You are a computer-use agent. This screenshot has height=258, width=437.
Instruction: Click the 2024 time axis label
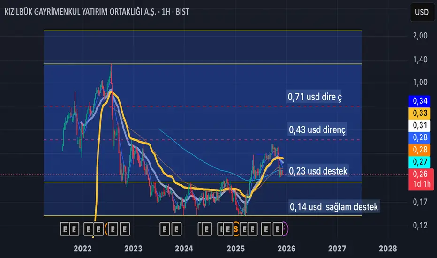coord(184,249)
